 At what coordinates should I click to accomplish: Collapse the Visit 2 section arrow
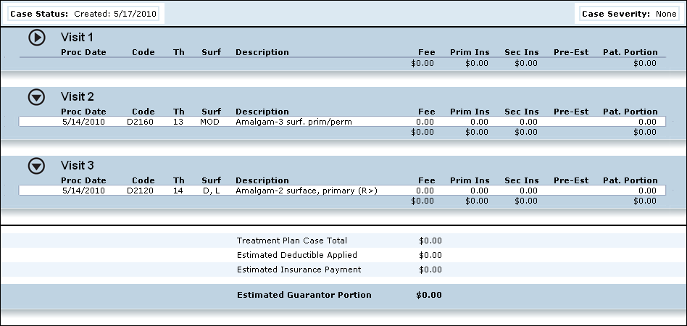37,97
